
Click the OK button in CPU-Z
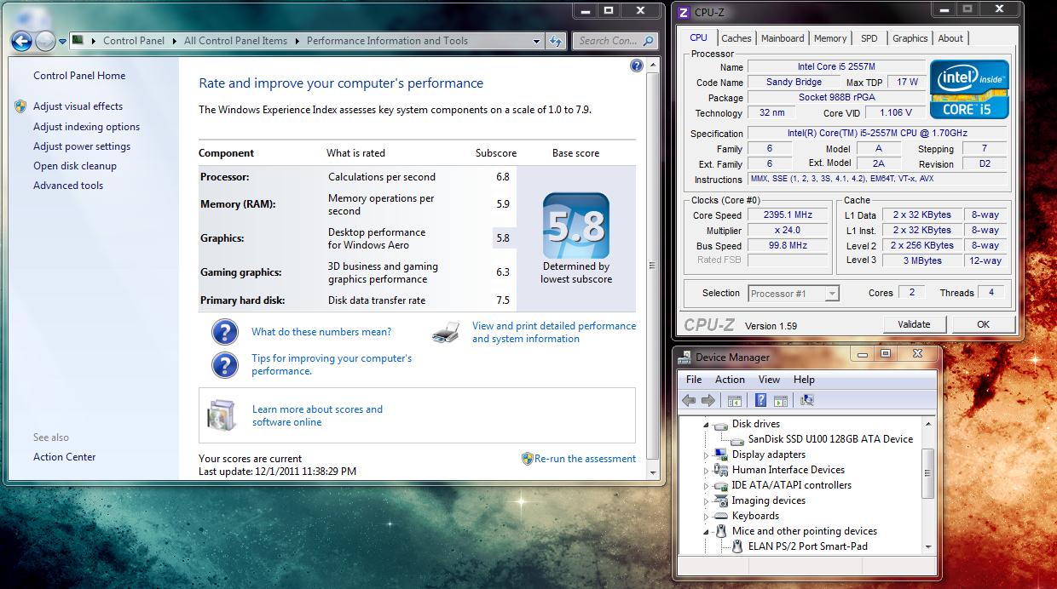pos(983,324)
